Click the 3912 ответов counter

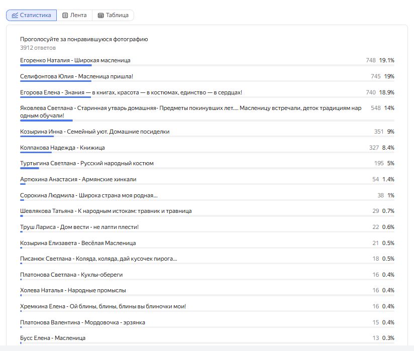tap(38, 48)
